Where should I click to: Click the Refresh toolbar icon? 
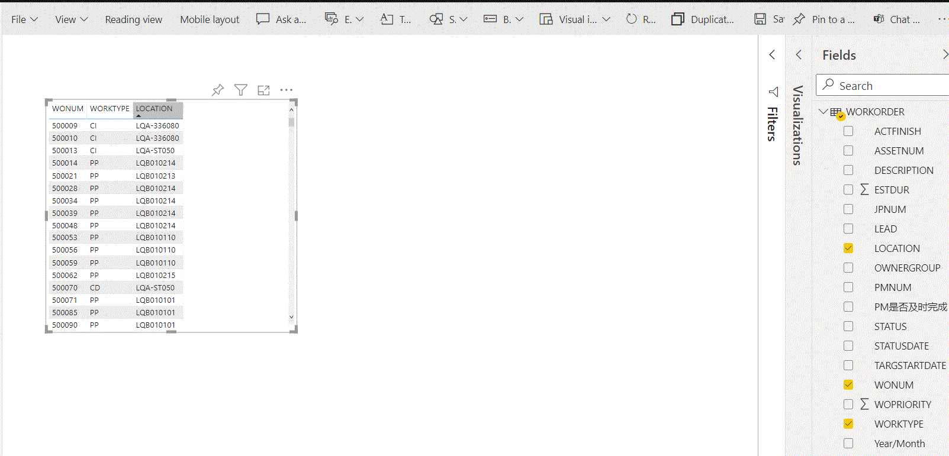[632, 19]
